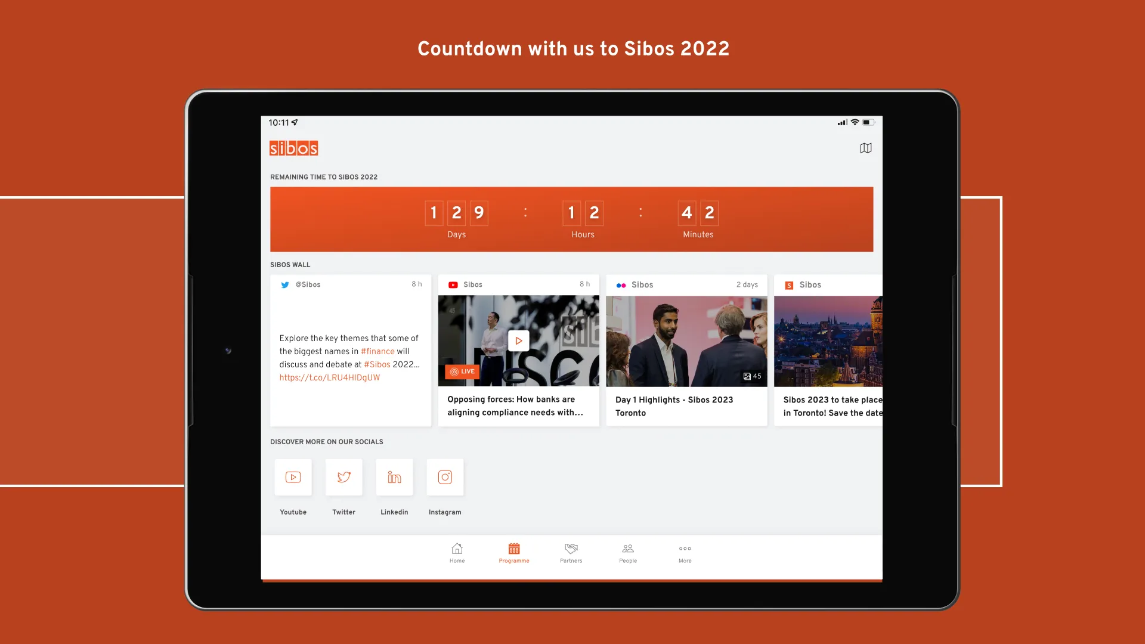Click the live stream play button overlay
1145x644 pixels.
click(x=518, y=340)
